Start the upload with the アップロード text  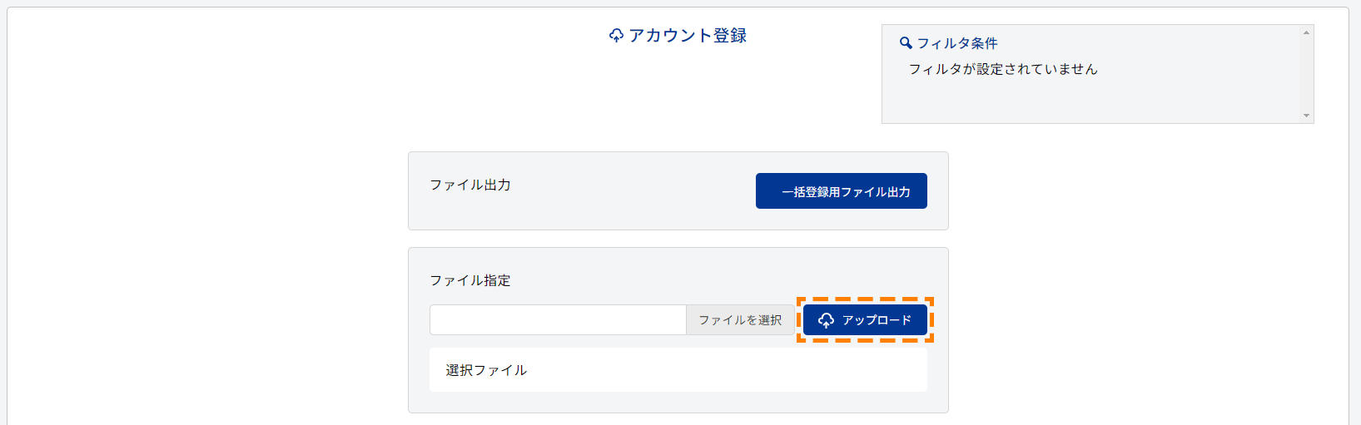877,320
